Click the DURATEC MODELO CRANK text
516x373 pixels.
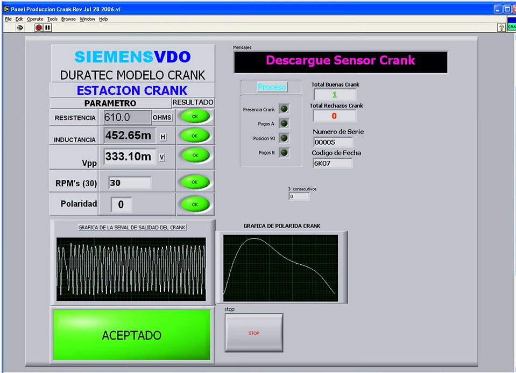(132, 75)
